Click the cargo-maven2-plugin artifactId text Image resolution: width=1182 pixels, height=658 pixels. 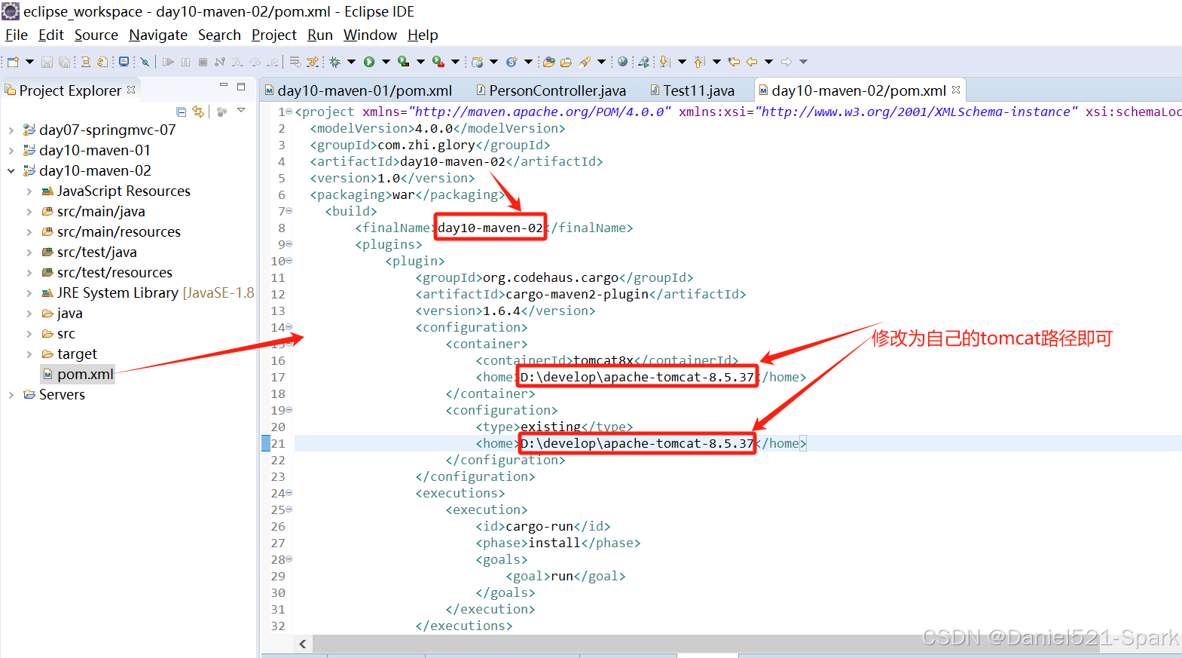tap(577, 294)
